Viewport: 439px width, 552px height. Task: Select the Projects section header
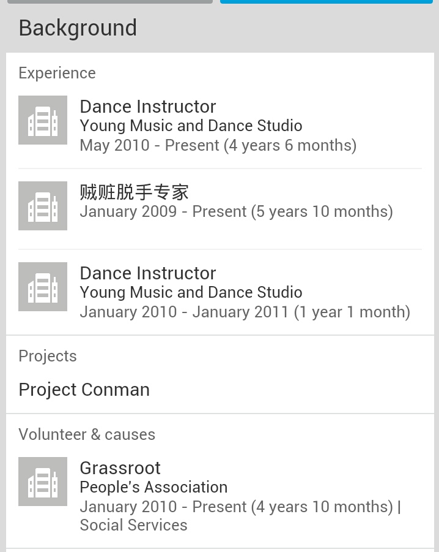[48, 356]
